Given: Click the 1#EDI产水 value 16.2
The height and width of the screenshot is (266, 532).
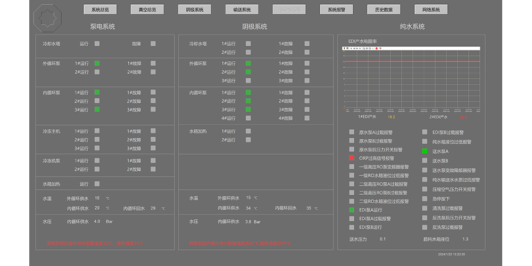Looking at the screenshot, I should tap(392, 117).
